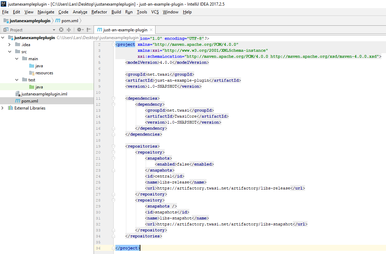386x254 pixels.
Task: Fold the project tag at line 2
Action: click(x=114, y=45)
